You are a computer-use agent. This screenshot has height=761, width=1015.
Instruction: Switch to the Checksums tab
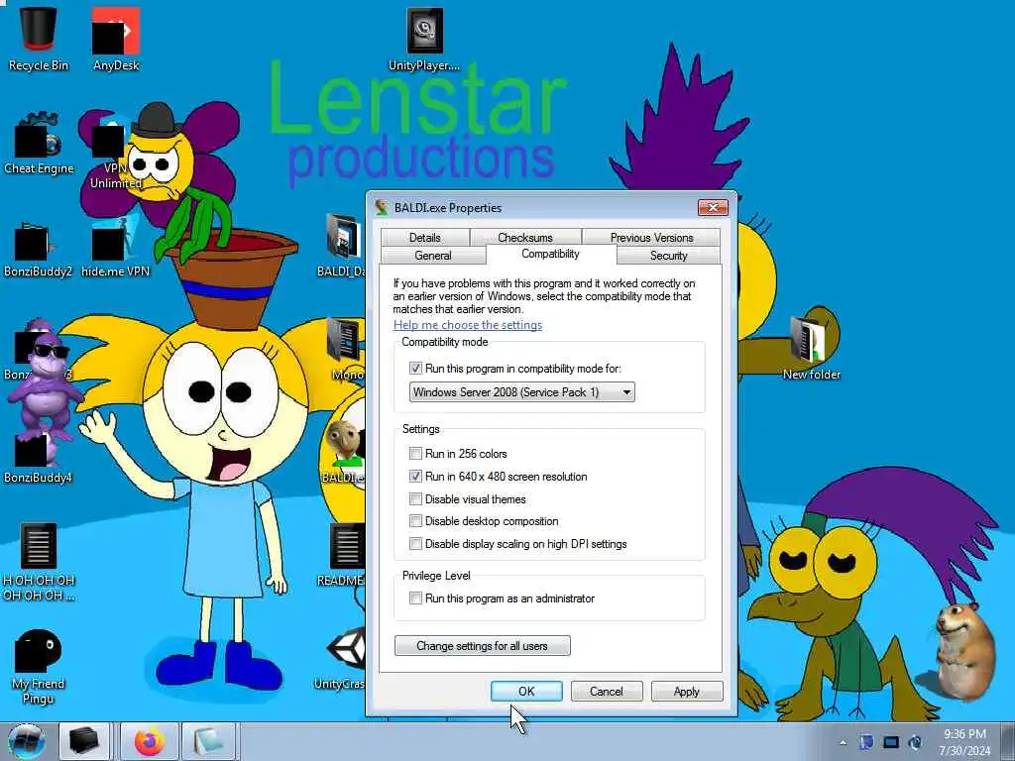(x=525, y=238)
